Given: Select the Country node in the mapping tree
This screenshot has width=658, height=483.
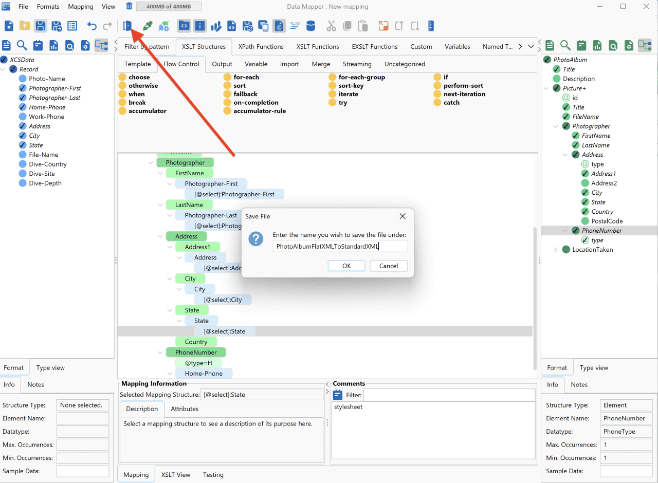Looking at the screenshot, I should point(196,342).
